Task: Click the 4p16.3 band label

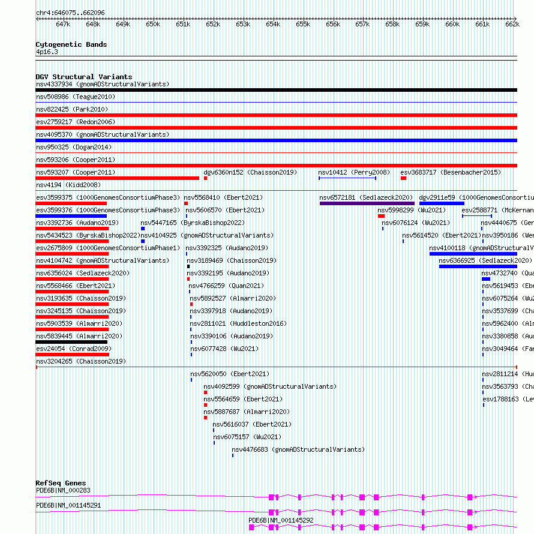Action: click(x=47, y=52)
